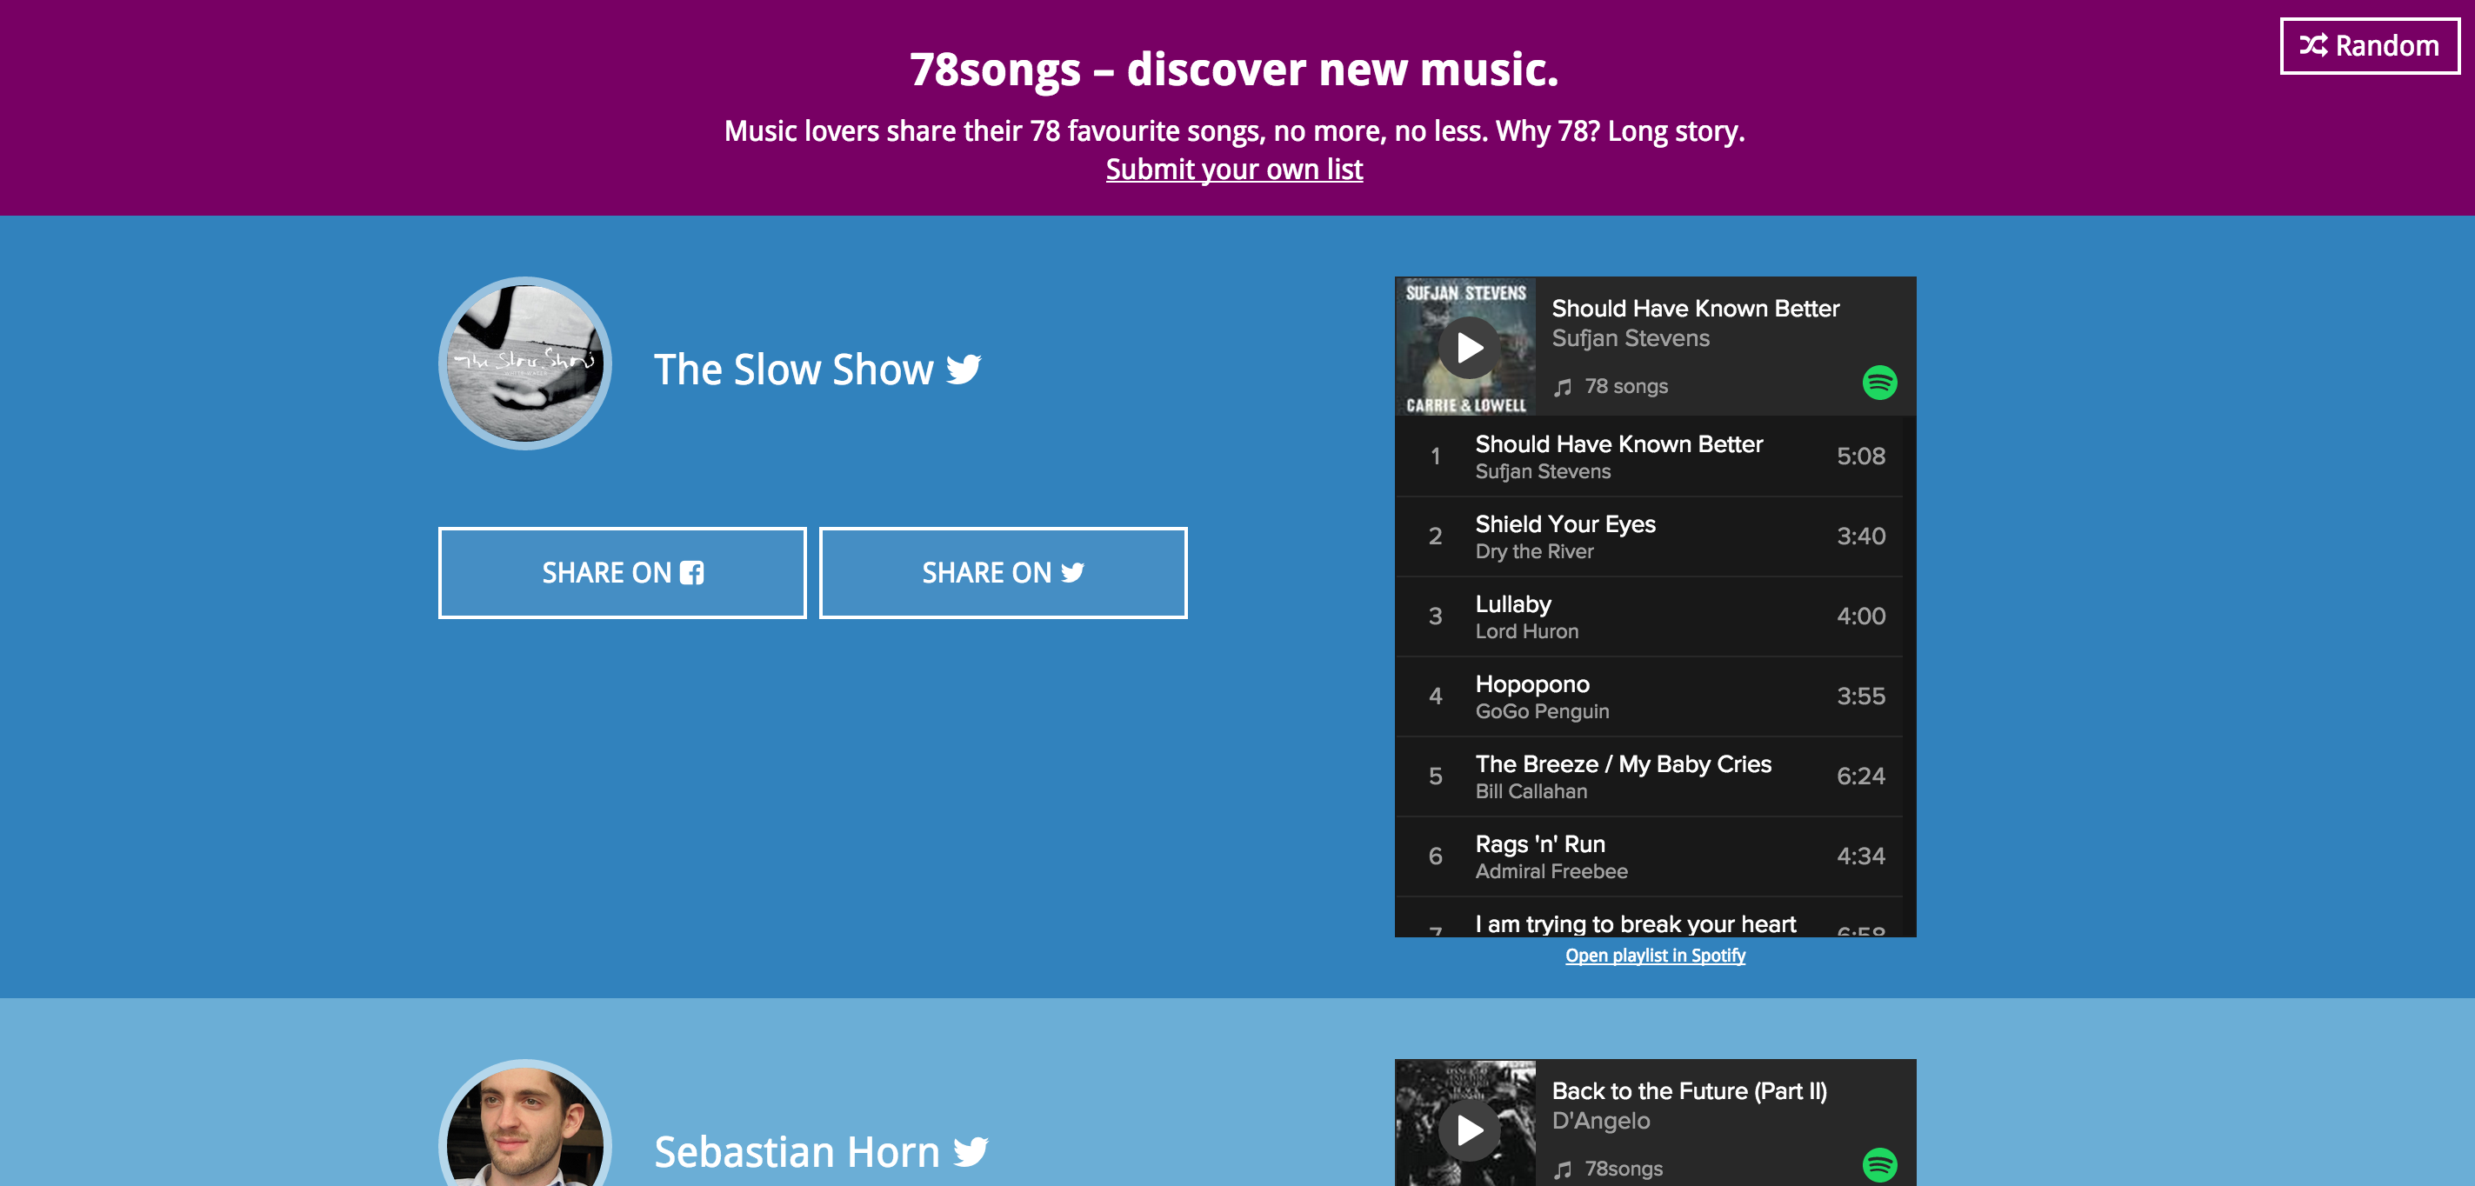Select Shield Your Eyes by Dry the River
Image resolution: width=2475 pixels, height=1186 pixels.
click(x=1651, y=536)
